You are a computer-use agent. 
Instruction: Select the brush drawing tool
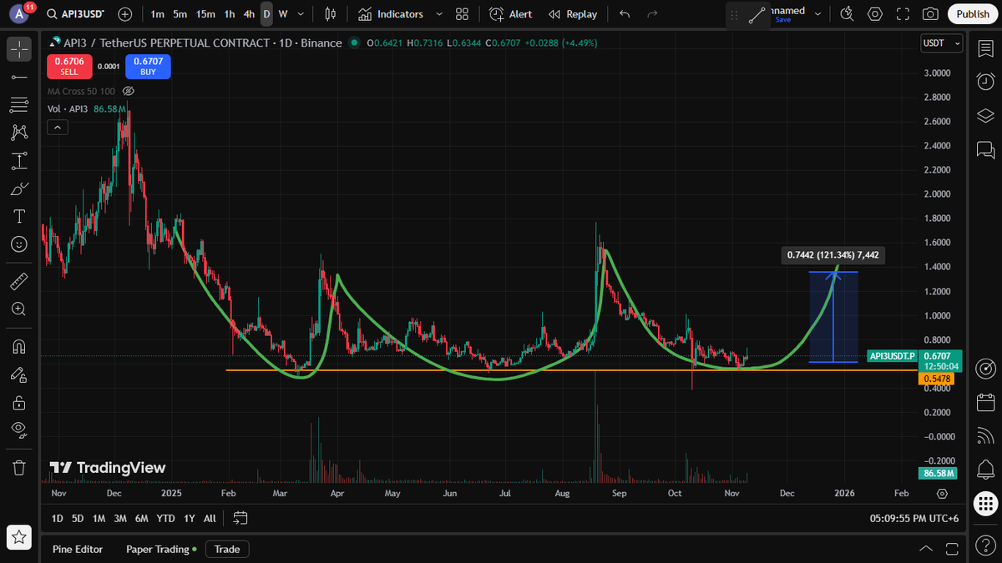tap(18, 188)
